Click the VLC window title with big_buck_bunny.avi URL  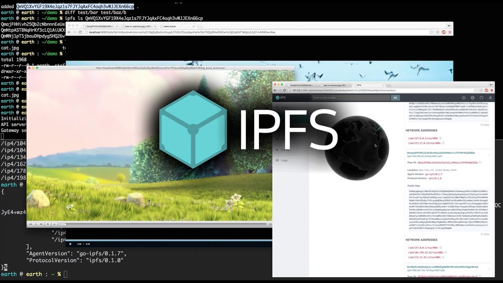click(x=160, y=68)
